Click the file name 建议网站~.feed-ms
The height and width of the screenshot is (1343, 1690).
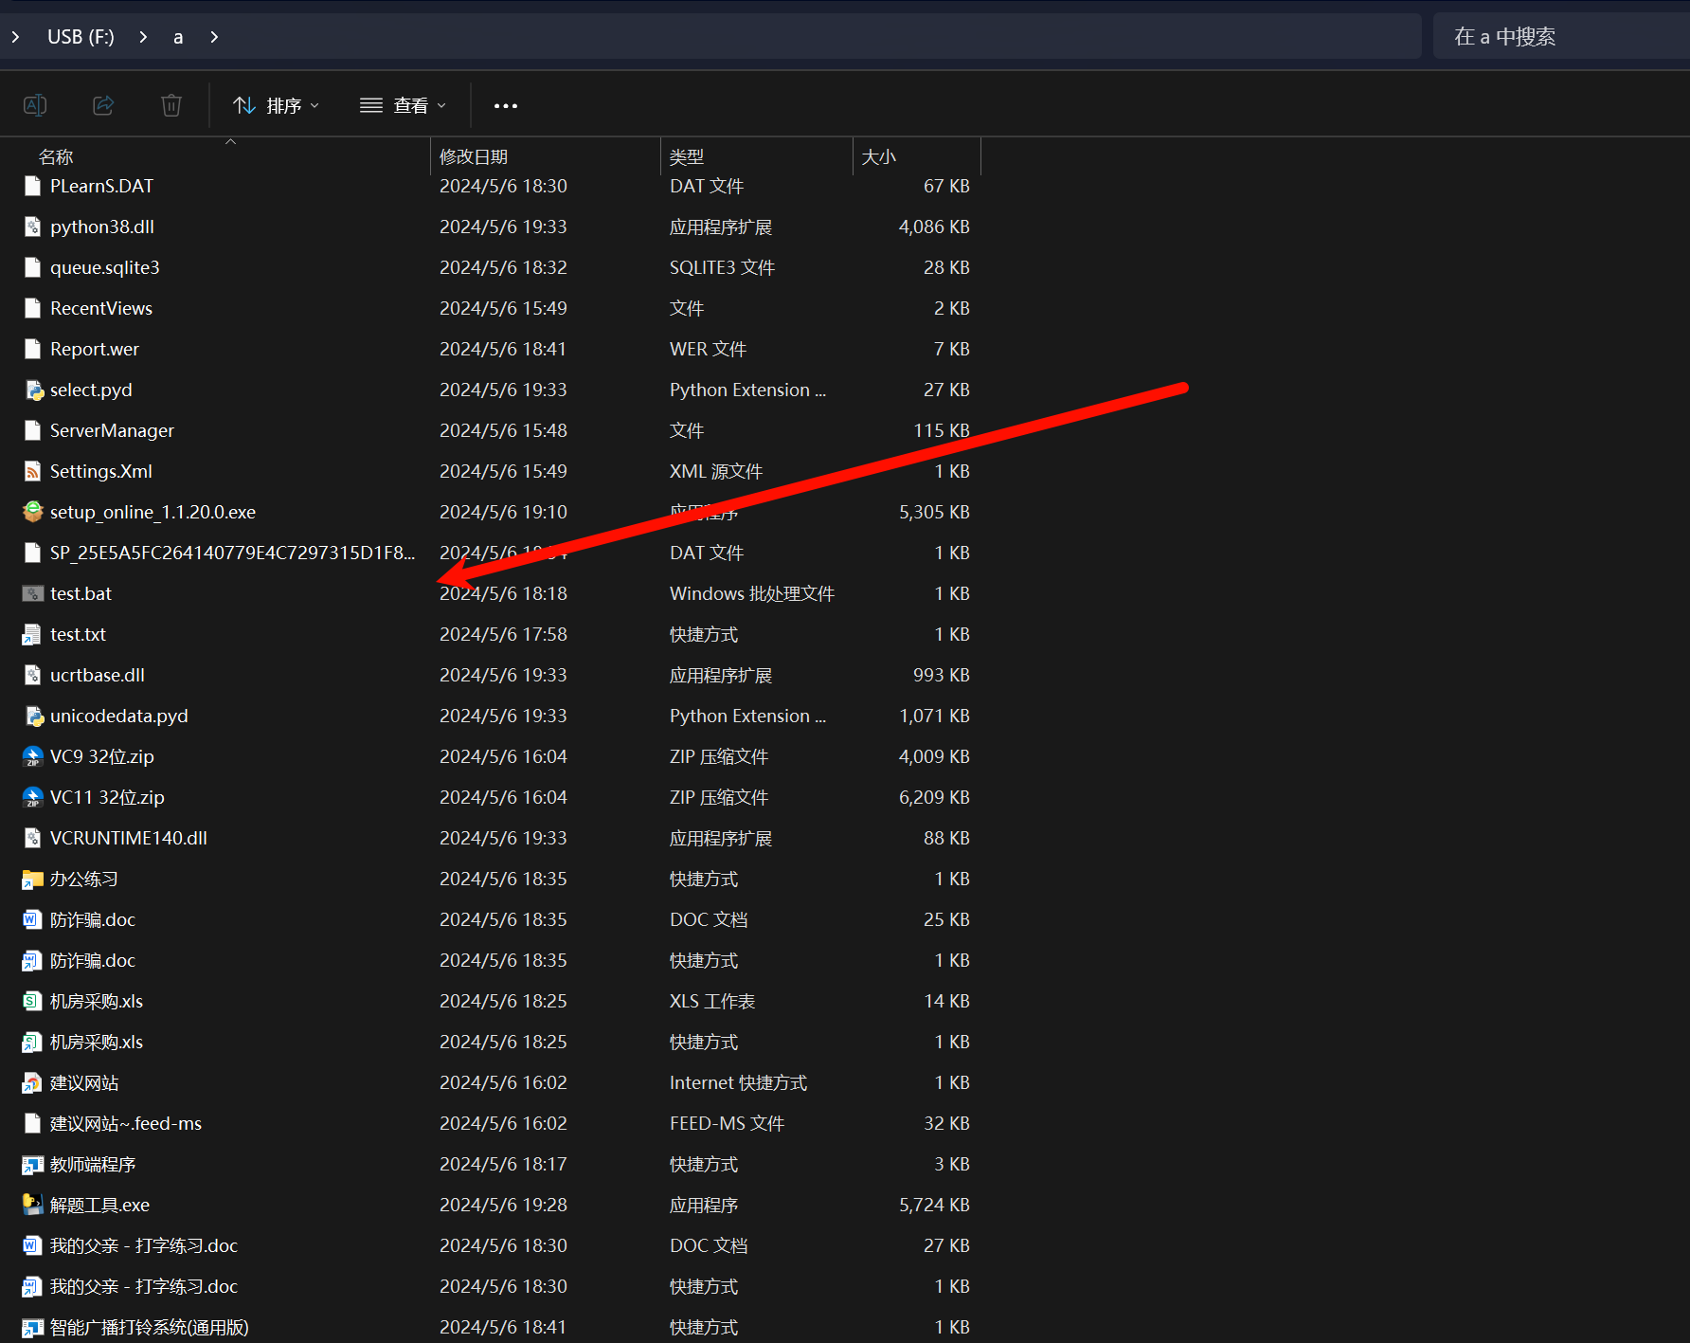pos(126,1123)
